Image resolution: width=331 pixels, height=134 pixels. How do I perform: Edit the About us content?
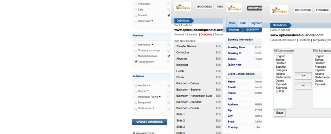218,59
